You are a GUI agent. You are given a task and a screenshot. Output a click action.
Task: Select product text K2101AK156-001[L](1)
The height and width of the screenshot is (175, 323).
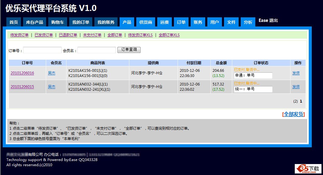coord(88,70)
